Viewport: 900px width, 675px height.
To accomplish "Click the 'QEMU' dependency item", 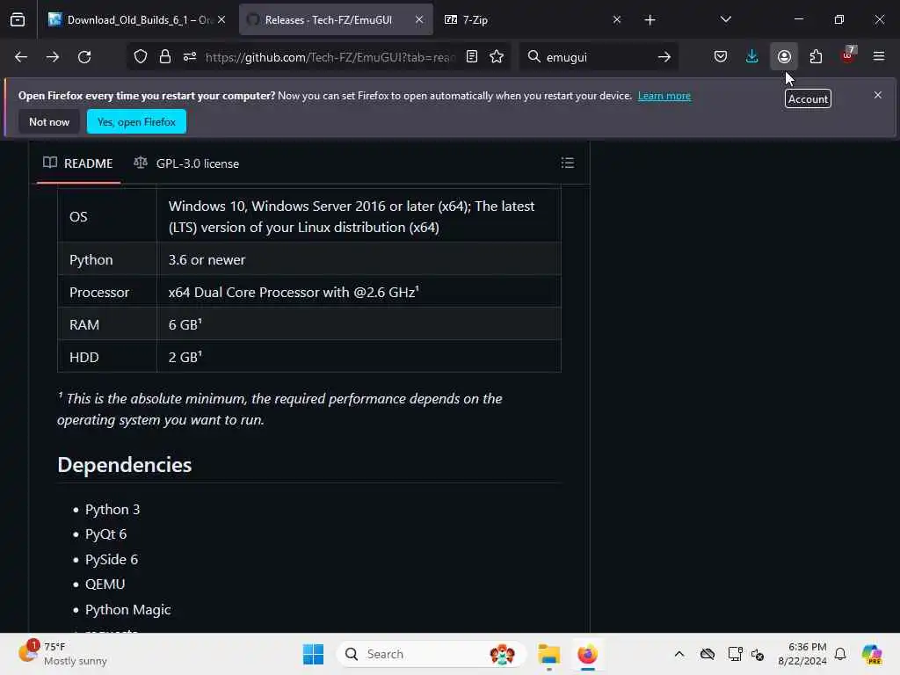I will pos(105,584).
